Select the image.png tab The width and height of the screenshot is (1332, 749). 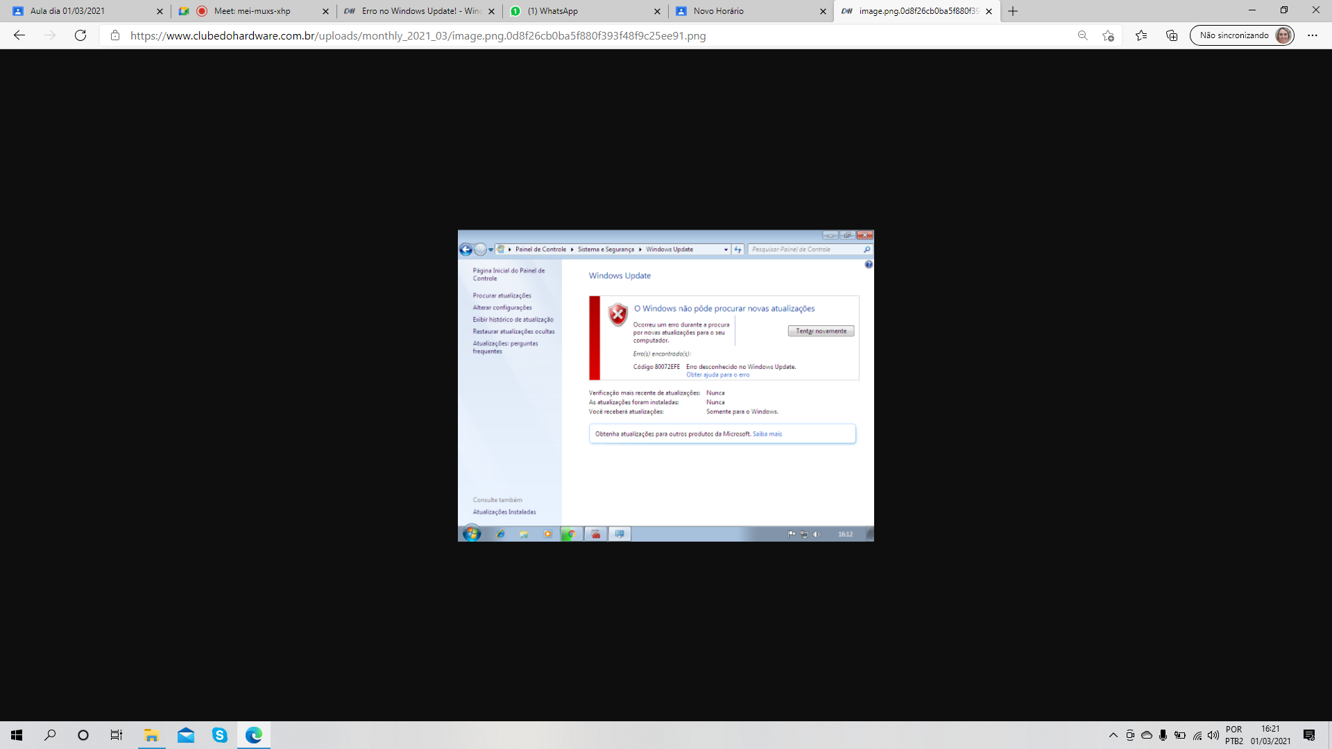point(916,11)
